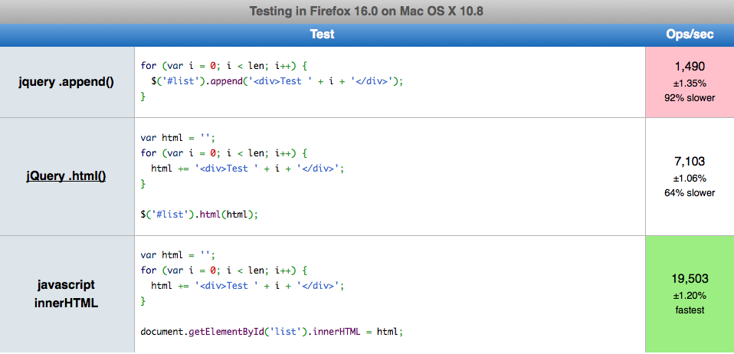Screen dimensions: 734x354
Task: Click the $('#list').append code line
Action: click(x=277, y=81)
